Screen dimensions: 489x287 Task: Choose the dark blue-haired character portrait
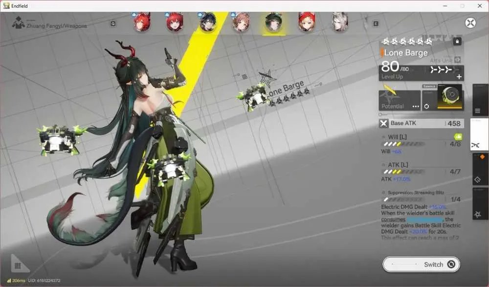(208, 22)
